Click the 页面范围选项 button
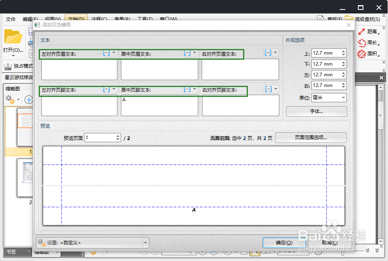Viewport: 388px width, 261px height. [x=311, y=138]
